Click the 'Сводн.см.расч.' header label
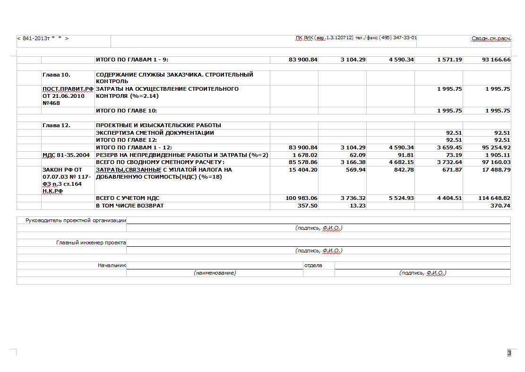Screen dimensions: 525x372 coord(491,38)
